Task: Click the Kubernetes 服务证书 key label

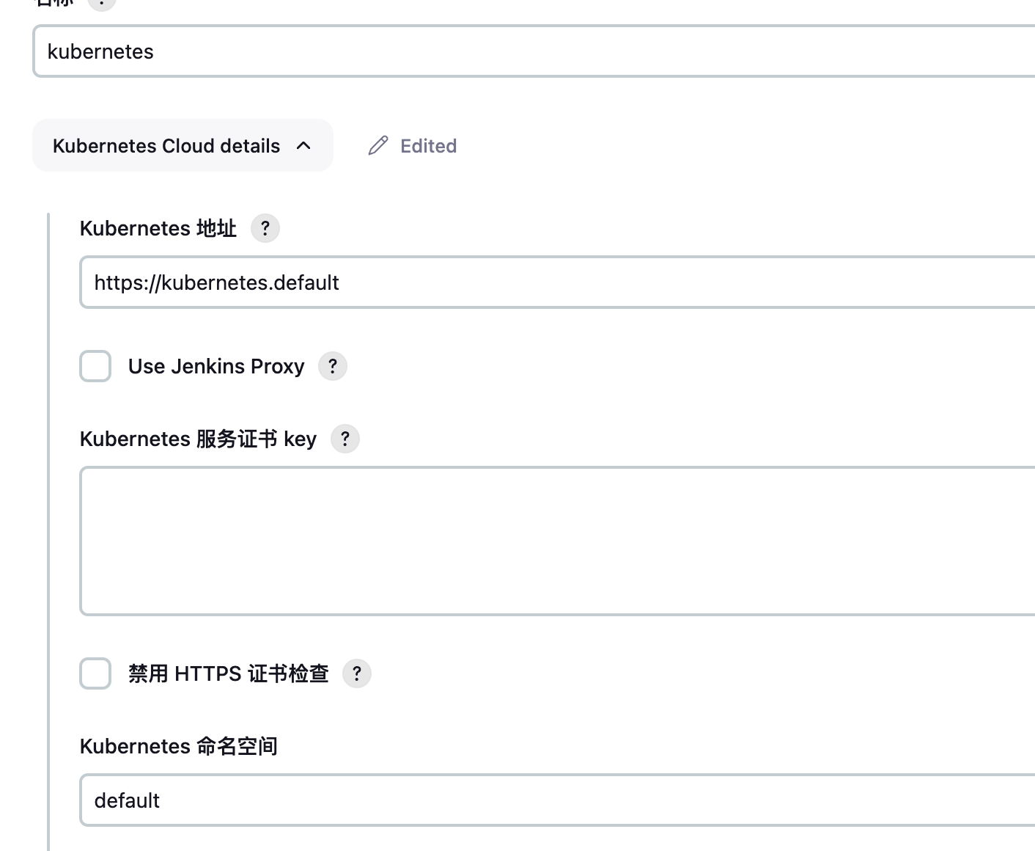Action: pyautogui.click(x=198, y=439)
